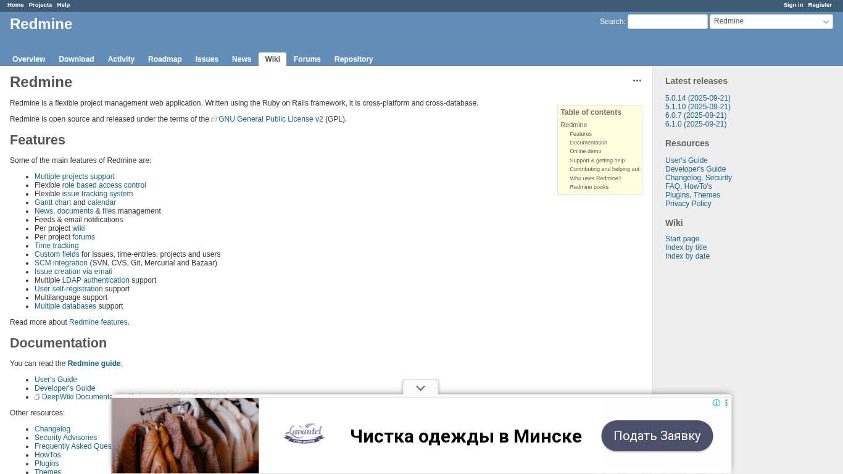This screenshot has width=843, height=474.
Task: Open GNU General Public License v2 link
Action: 270,119
